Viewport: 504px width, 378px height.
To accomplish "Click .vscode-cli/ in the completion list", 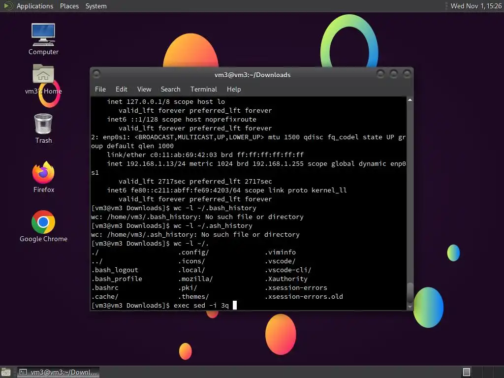I will click(288, 270).
